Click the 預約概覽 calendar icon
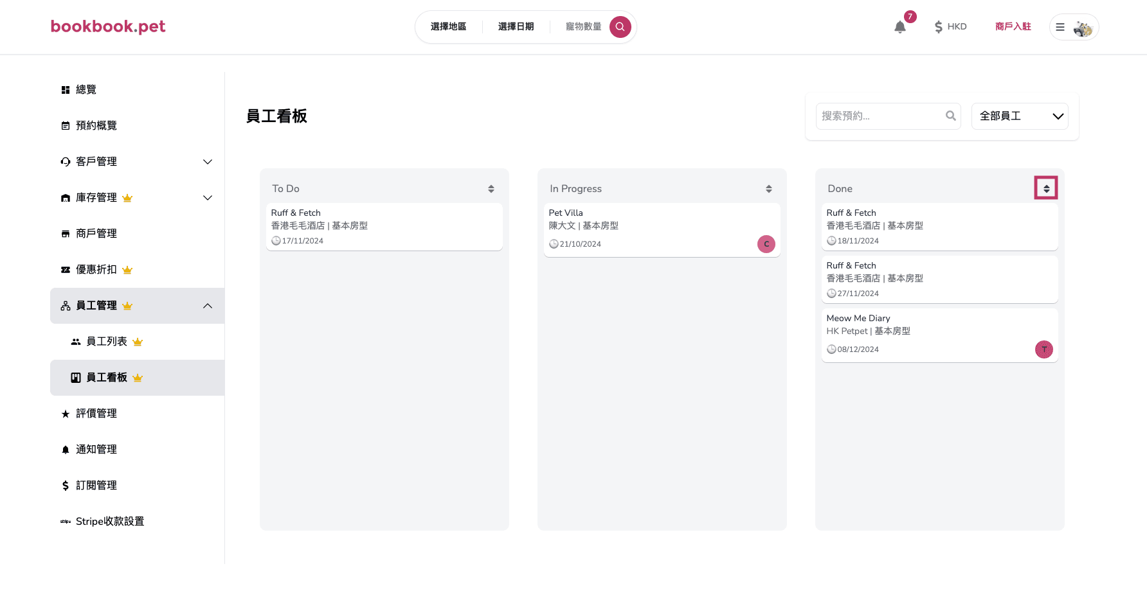Image resolution: width=1147 pixels, height=600 pixels. (x=66, y=126)
